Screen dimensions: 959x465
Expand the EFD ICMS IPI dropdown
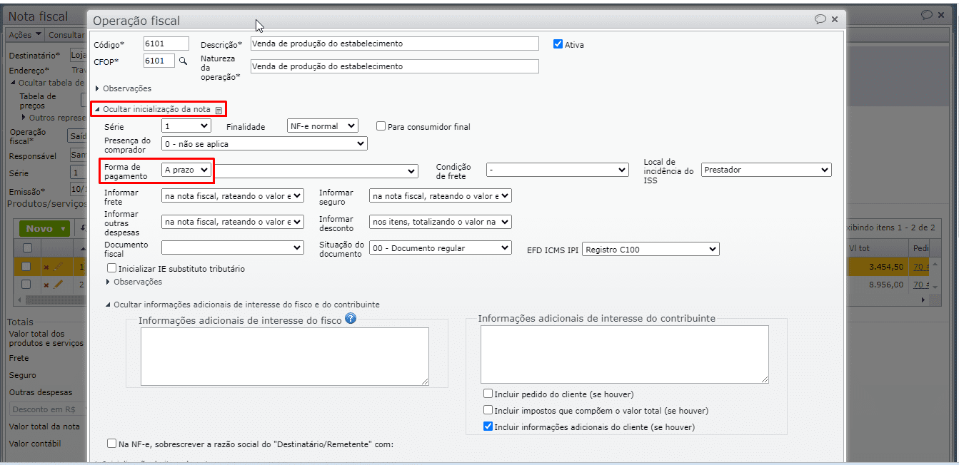click(x=651, y=249)
